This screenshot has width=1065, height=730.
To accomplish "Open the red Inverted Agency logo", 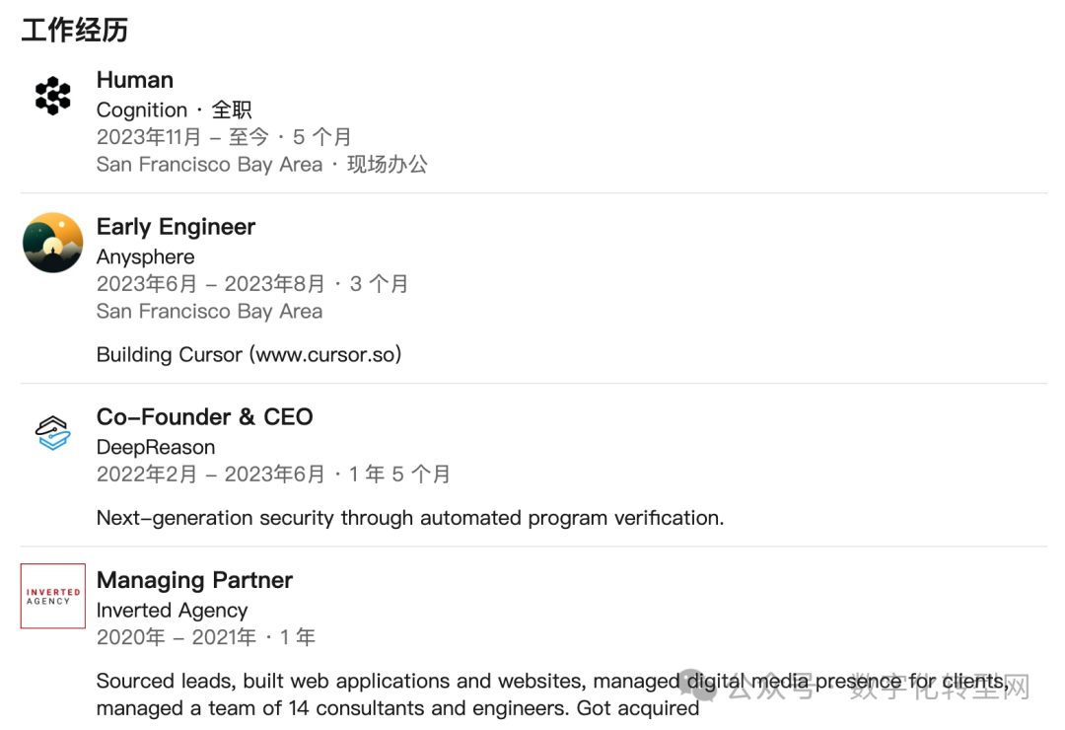I will (52, 596).
